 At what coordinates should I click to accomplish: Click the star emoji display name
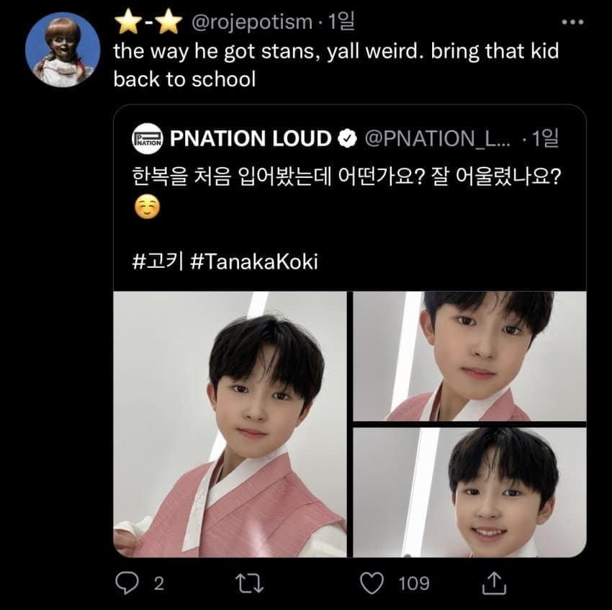coord(148,24)
